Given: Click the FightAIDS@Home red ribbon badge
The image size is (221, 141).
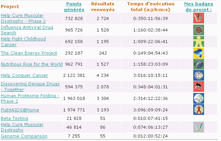Looking at the screenshot, I should pyautogui.click(x=198, y=109).
